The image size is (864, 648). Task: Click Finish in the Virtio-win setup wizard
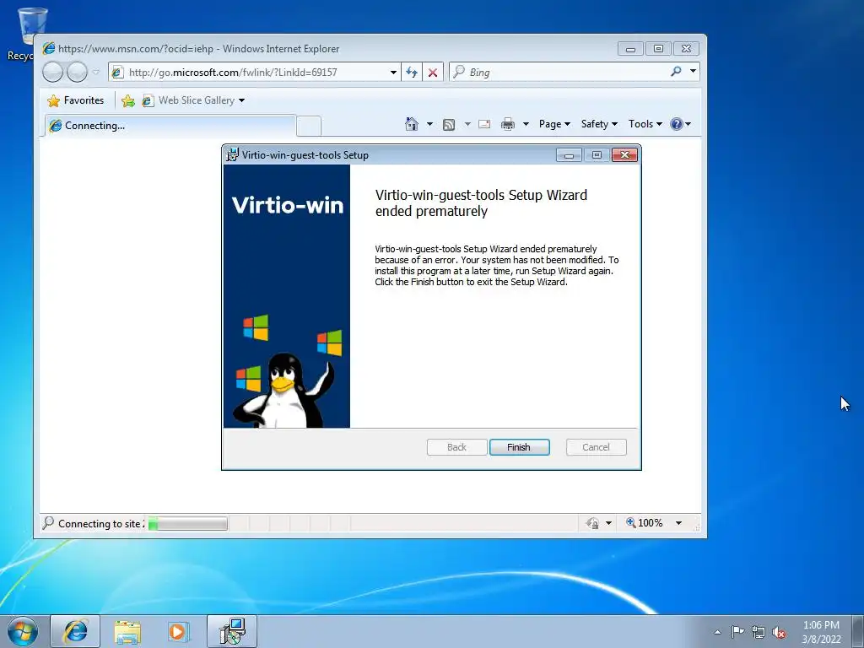click(519, 447)
